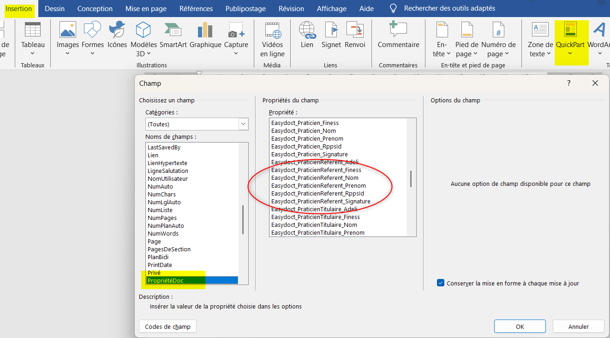The image size is (610, 338).
Task: Click the Renvoi cross-reference icon
Action: pyautogui.click(x=355, y=30)
